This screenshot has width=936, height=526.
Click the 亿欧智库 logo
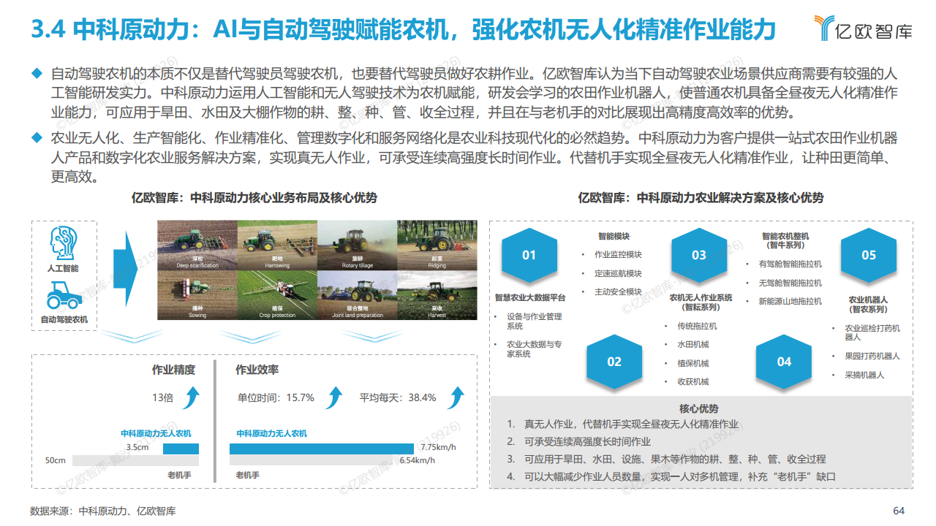point(863,28)
